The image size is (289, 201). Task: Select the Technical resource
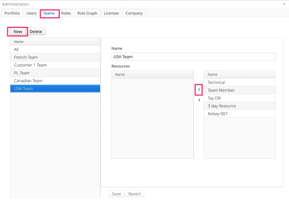[x=239, y=82]
